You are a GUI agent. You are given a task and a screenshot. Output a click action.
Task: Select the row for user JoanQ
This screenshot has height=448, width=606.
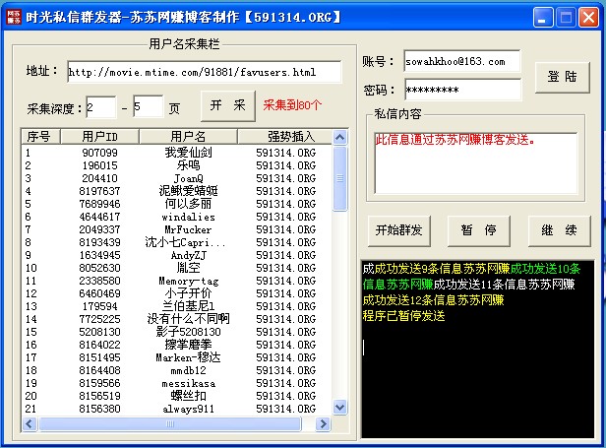point(177,178)
